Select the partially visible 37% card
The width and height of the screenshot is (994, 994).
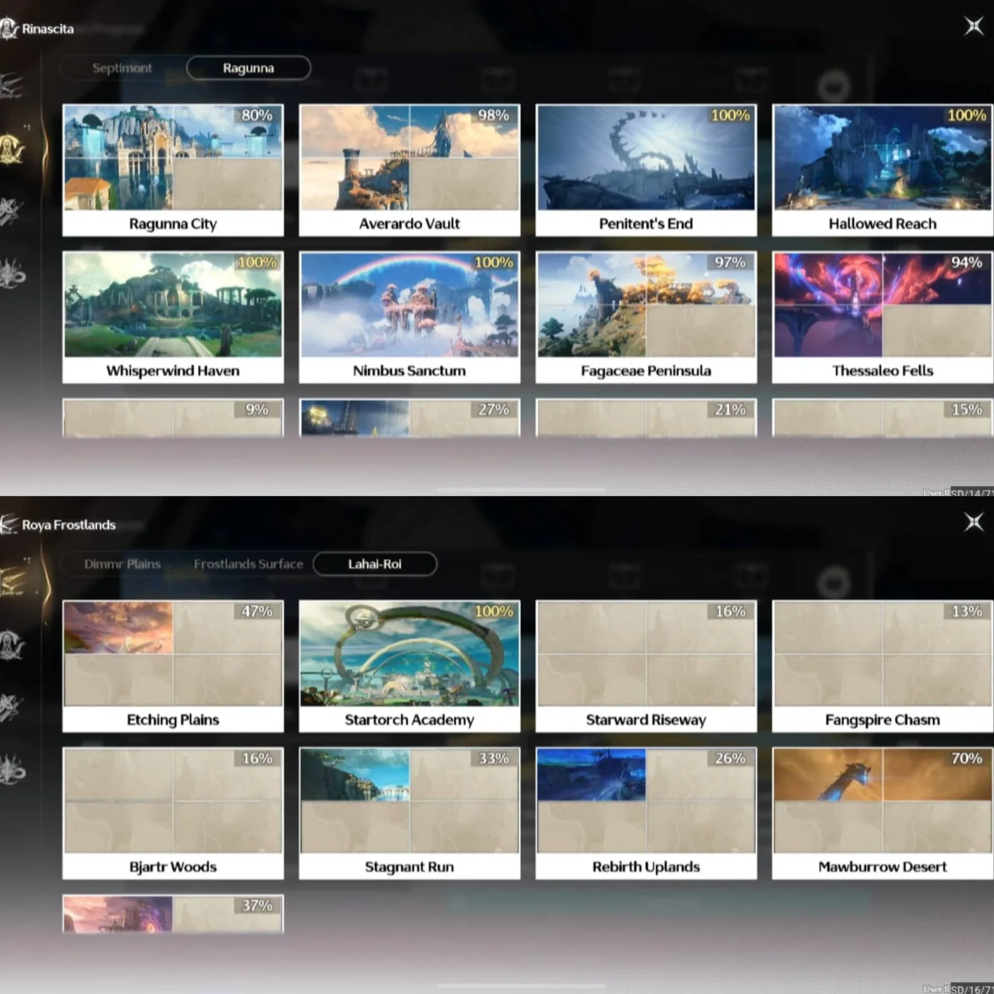pyautogui.click(x=173, y=914)
